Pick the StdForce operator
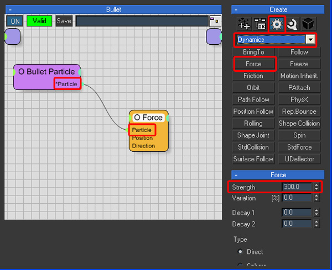332x270 pixels. click(x=299, y=147)
